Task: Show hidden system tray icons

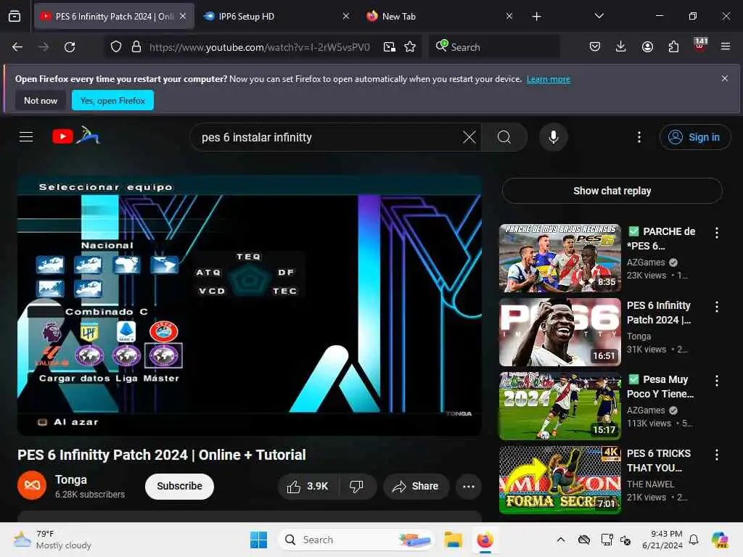Action: tap(561, 540)
